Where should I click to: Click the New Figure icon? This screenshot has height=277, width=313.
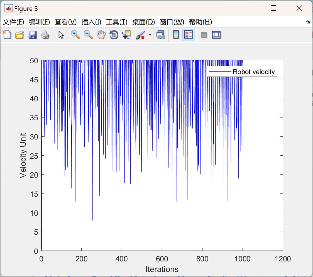coord(7,35)
